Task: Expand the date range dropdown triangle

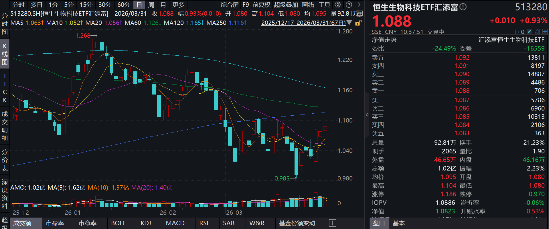Action: tap(349, 23)
